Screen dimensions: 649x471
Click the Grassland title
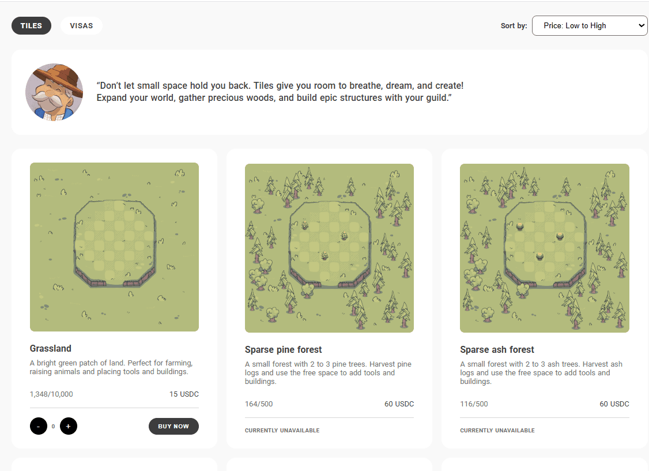(51, 348)
